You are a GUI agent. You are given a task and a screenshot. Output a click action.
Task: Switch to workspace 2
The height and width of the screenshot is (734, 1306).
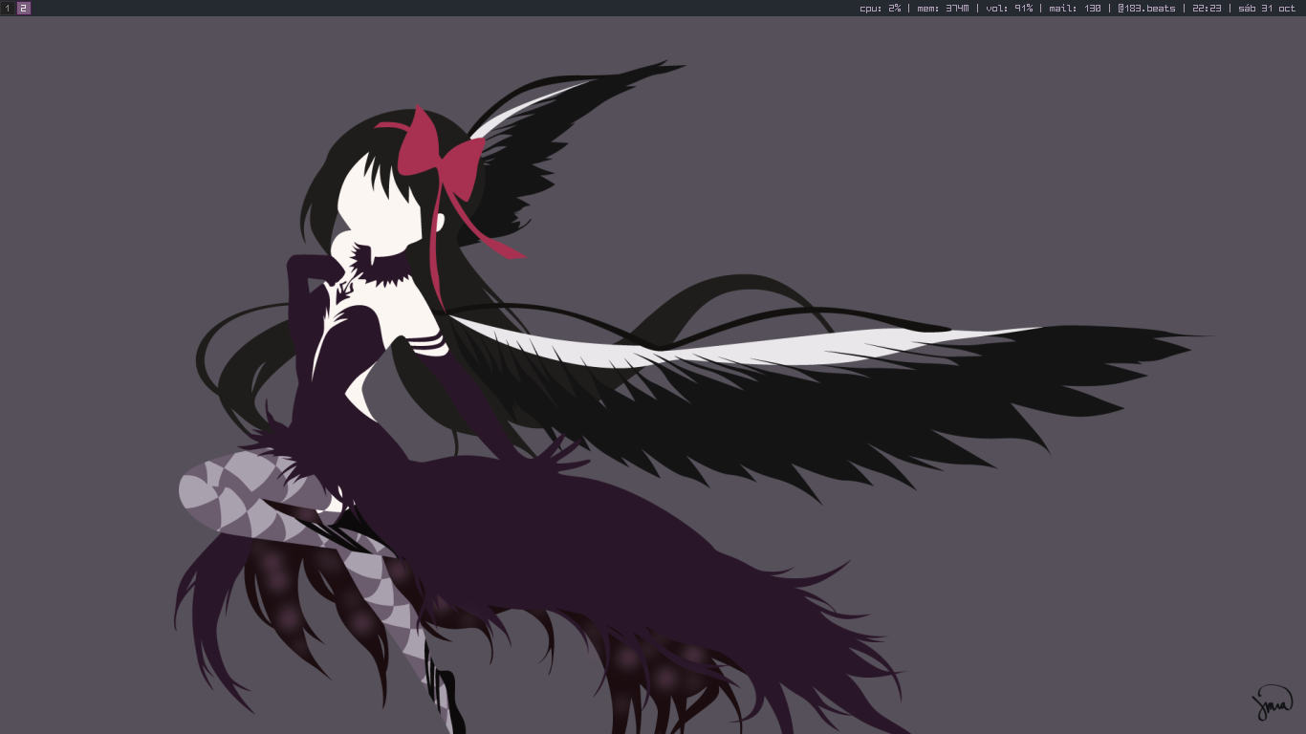(x=24, y=8)
